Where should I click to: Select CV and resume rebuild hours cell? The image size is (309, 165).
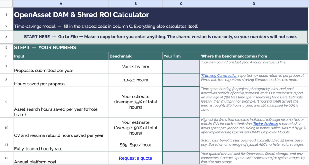(x=61, y=128)
